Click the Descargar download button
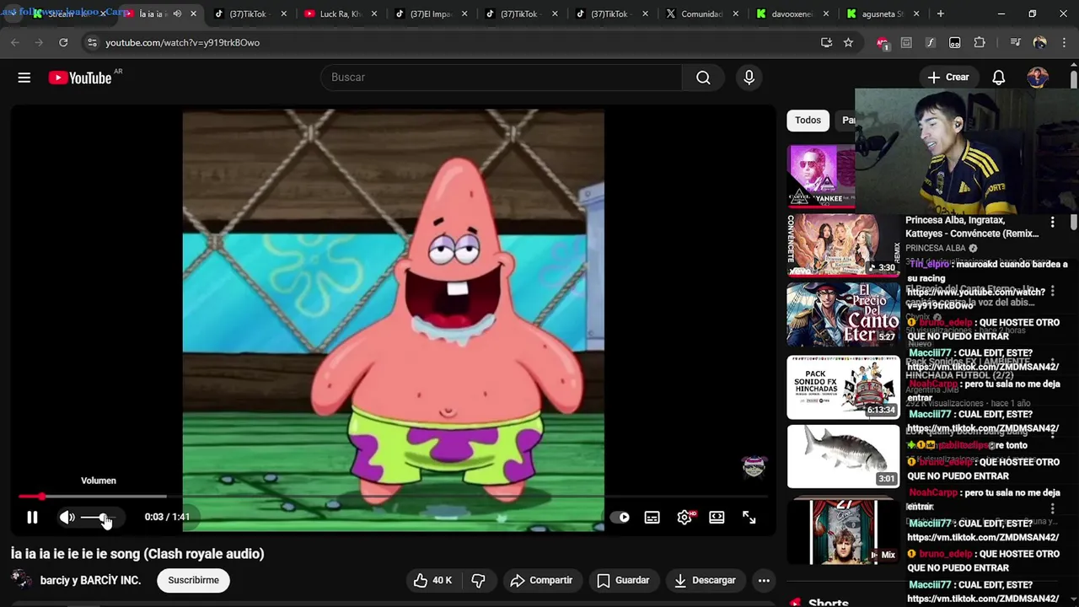 tap(705, 580)
